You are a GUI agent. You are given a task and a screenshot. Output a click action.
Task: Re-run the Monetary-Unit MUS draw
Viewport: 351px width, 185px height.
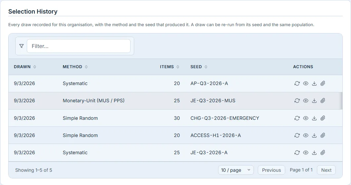[297, 101]
